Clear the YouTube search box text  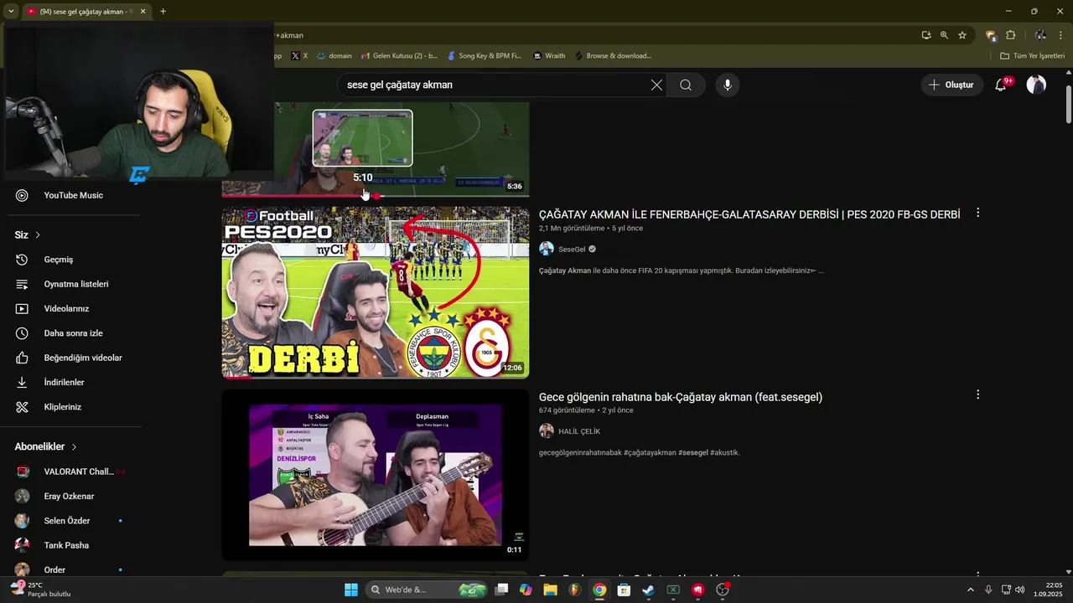(x=656, y=85)
